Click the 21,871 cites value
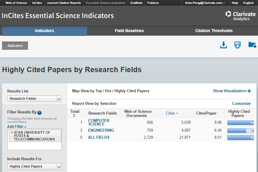Screen dimensions: 258x172 (x=185, y=138)
